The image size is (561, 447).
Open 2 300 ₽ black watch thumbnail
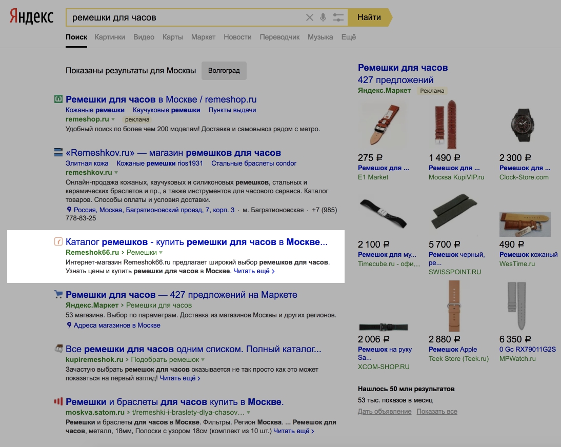(523, 125)
